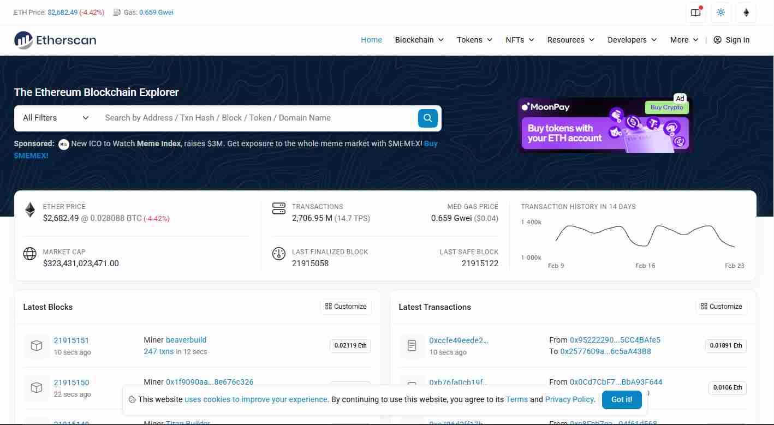Click the transactions count 2,706.95 M

[312, 218]
